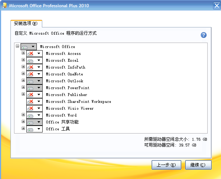Select Microsoft SharePoint Workspace label
This screenshot has height=179, width=221.
point(78,101)
